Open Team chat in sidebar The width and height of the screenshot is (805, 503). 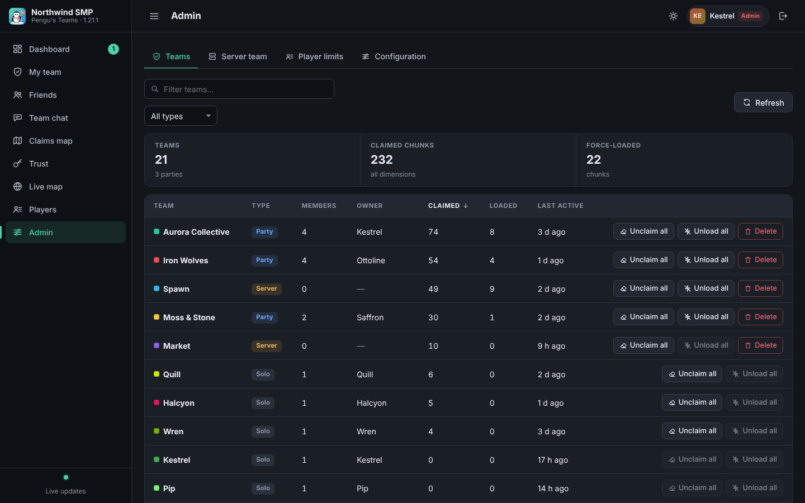click(x=65, y=118)
